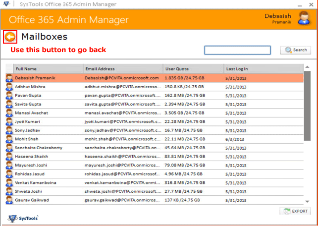The image size is (318, 226).
Task: Sort by the Email Address column header
Action: 122,69
